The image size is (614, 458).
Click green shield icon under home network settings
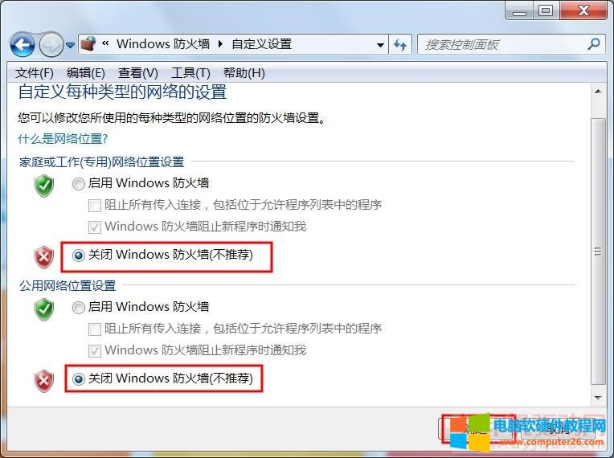(x=44, y=186)
